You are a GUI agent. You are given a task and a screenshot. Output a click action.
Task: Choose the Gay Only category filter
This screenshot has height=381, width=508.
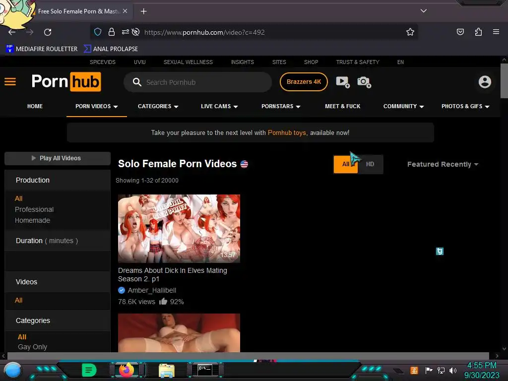(x=32, y=347)
